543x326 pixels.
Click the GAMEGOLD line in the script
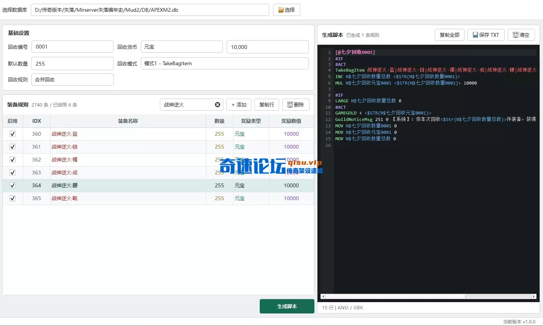click(383, 113)
